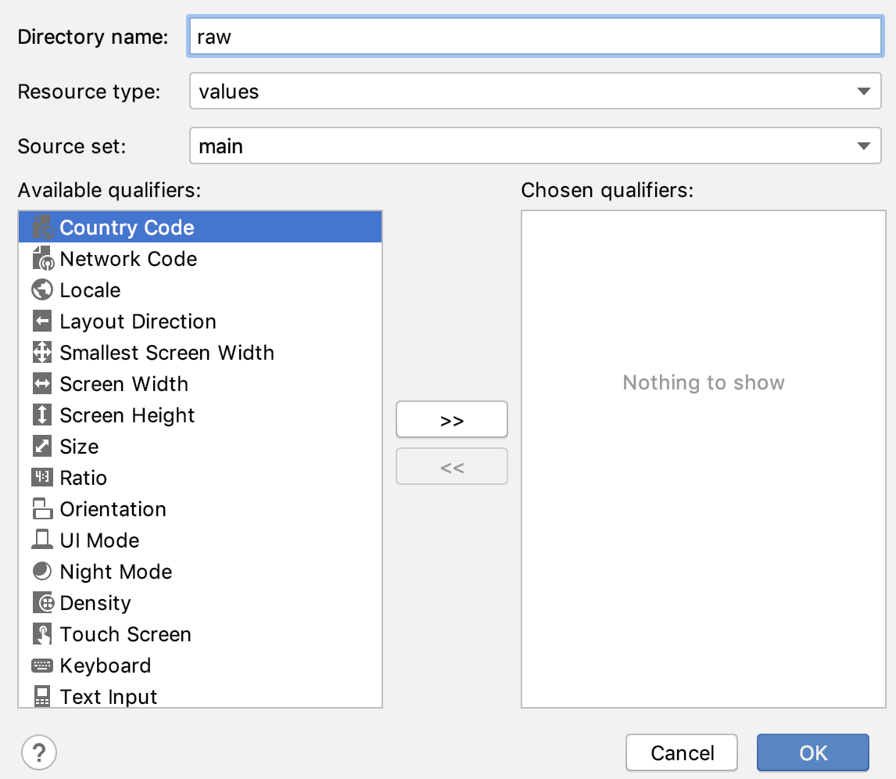Viewport: 896px width, 779px height.
Task: Select the Touch Screen qualifier
Action: (125, 634)
